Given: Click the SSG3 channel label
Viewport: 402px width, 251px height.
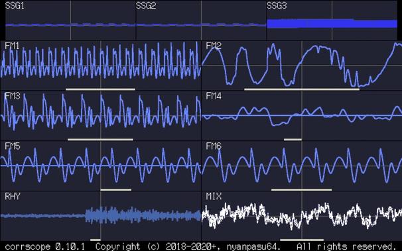Looking at the screenshot, I should point(277,6).
